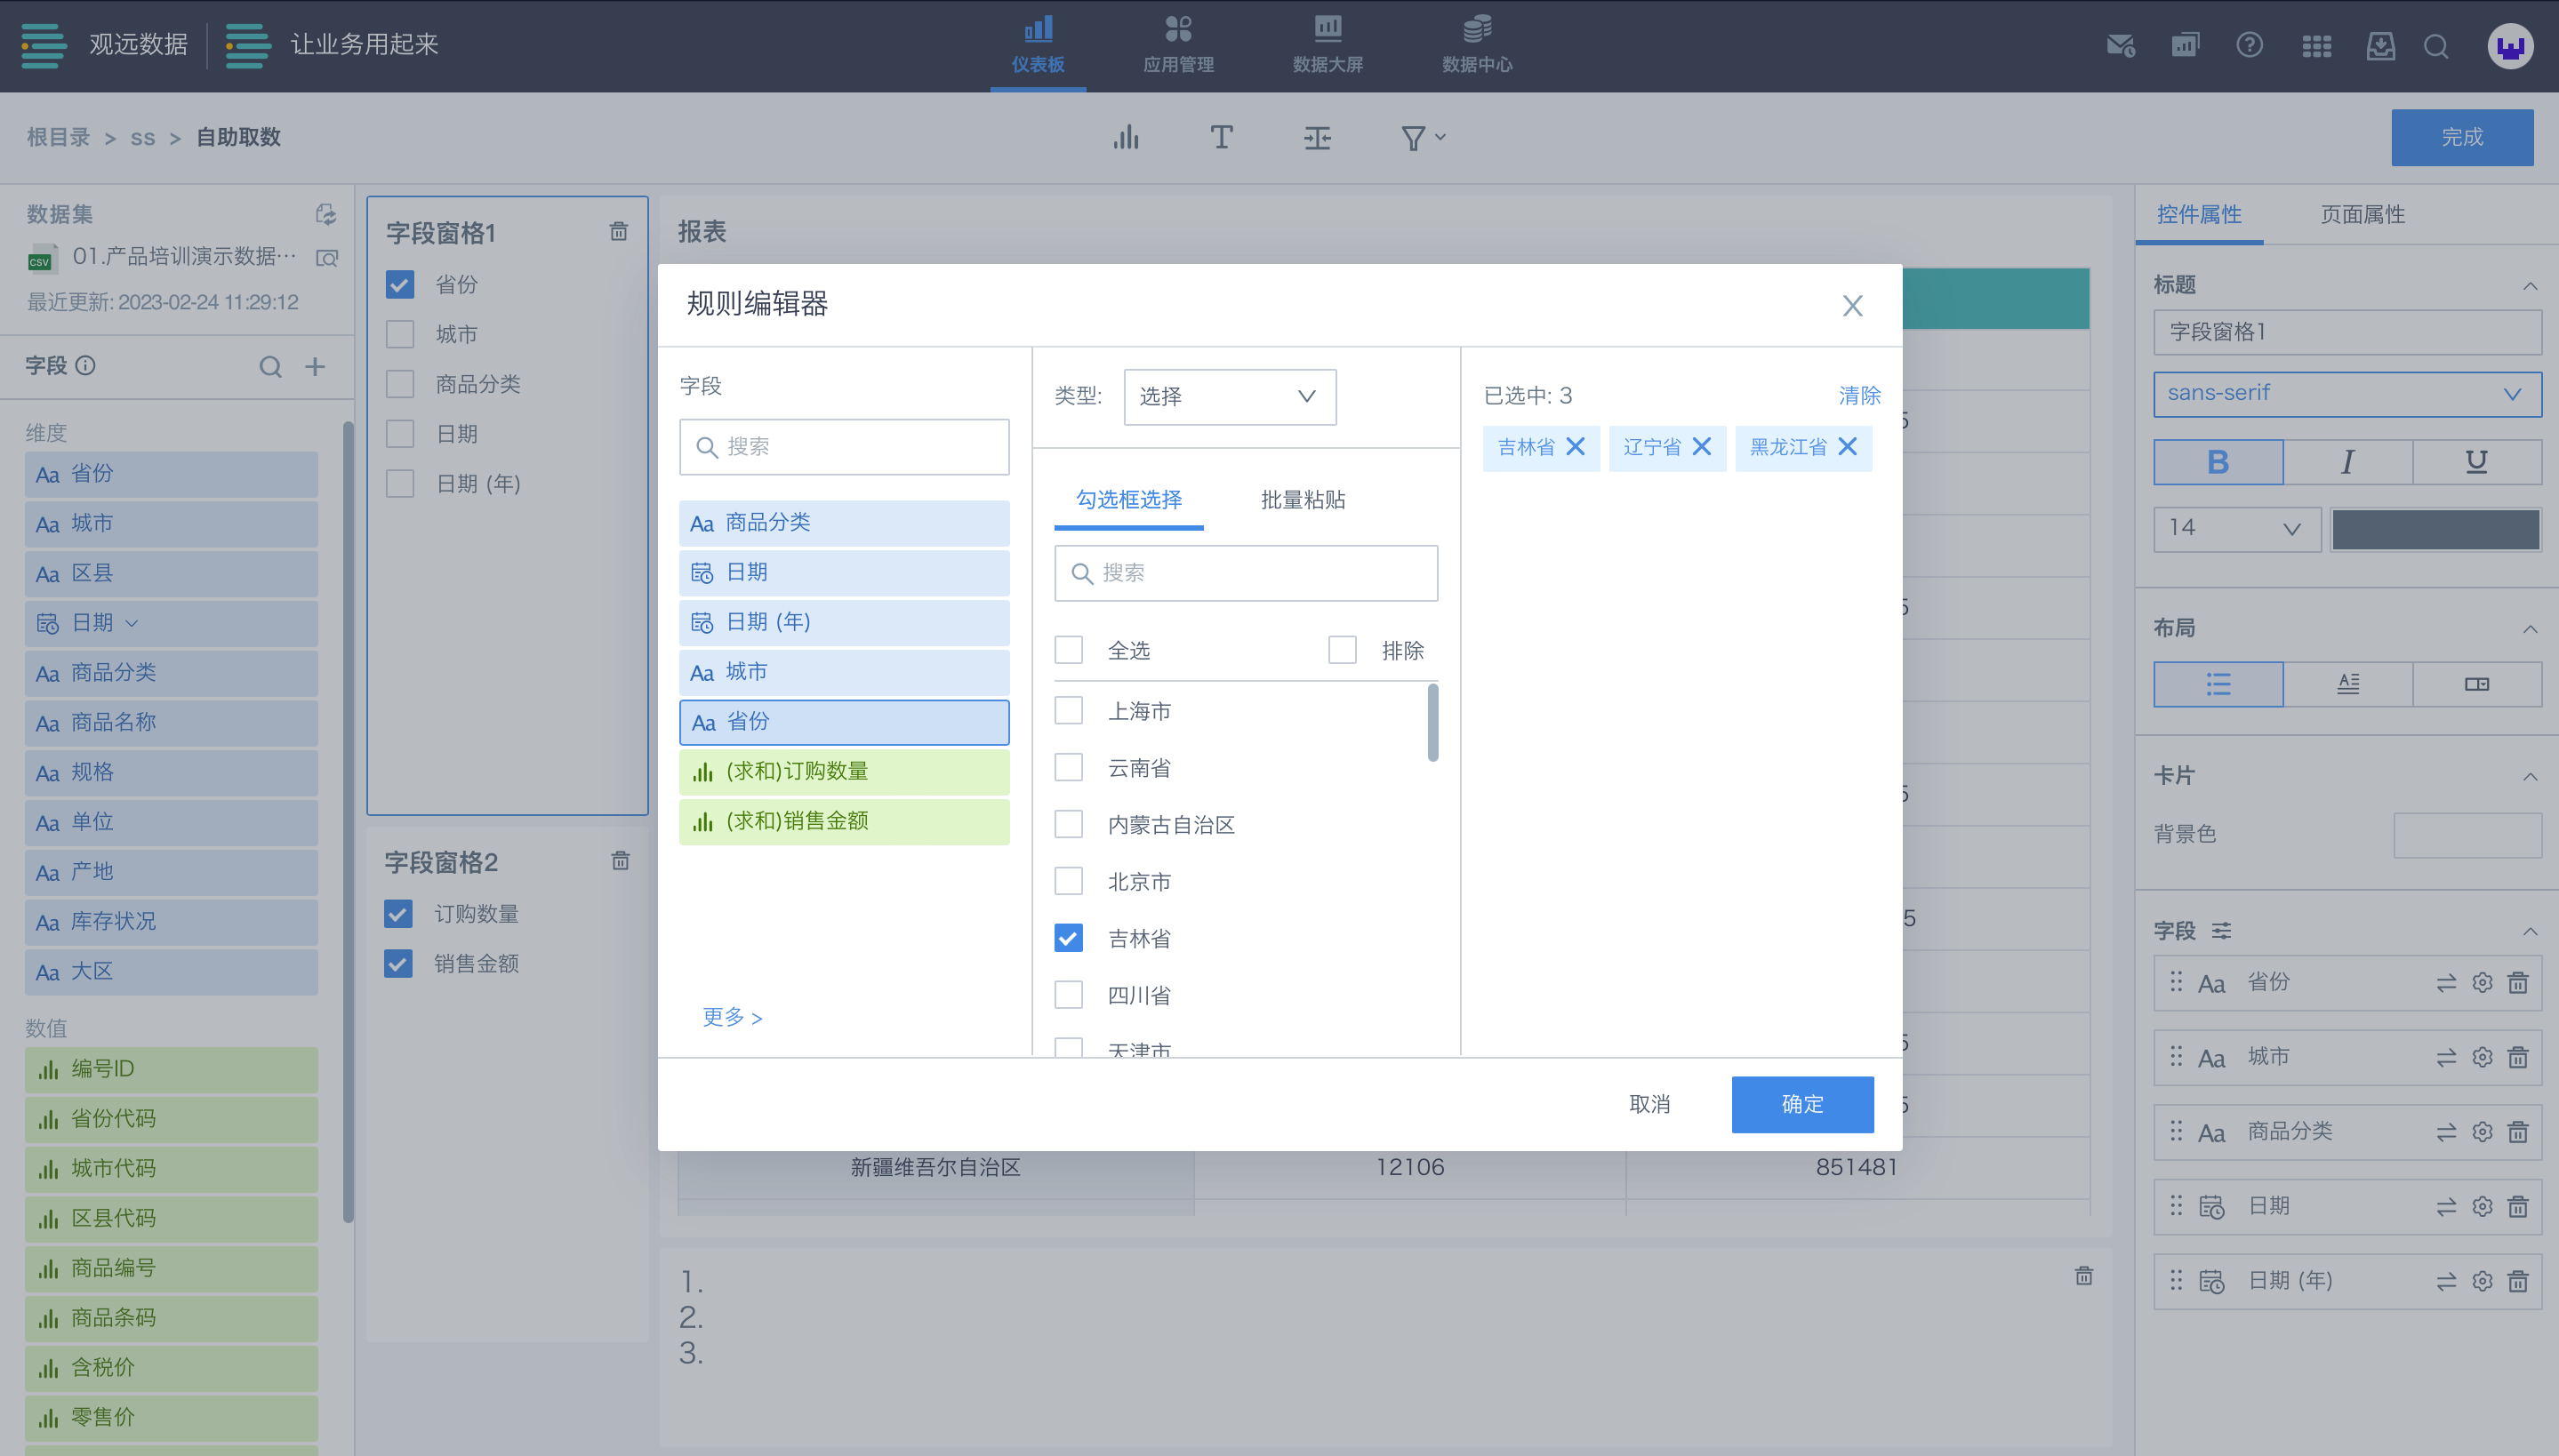Uncheck the 吉林省 checkbox

pyautogui.click(x=1069, y=938)
